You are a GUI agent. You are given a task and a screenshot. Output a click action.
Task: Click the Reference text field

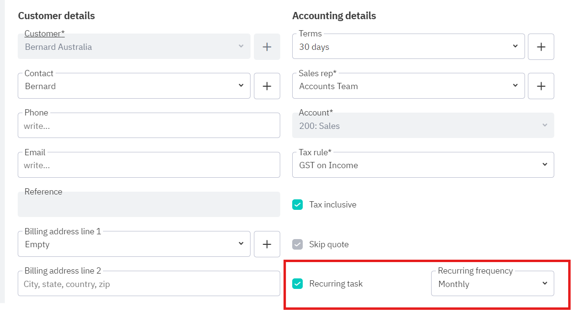(148, 205)
